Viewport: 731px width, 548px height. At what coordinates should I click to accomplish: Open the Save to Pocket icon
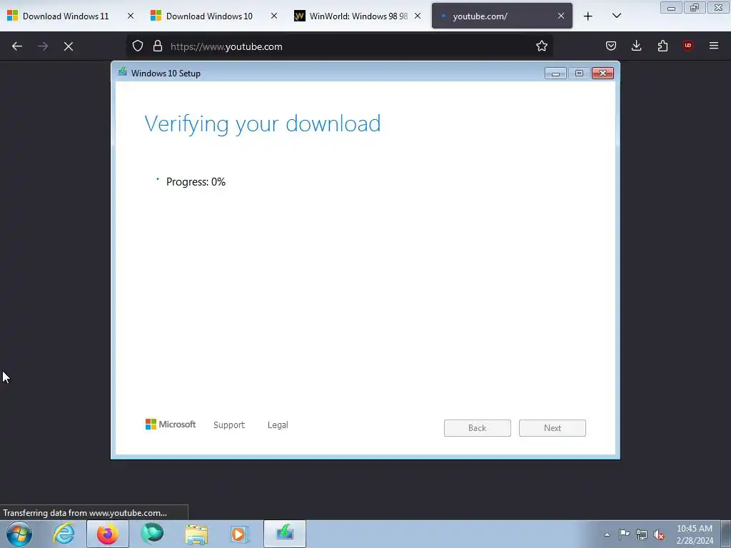(x=611, y=46)
